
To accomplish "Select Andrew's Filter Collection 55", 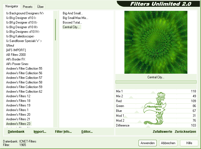I will coord(24,69).
